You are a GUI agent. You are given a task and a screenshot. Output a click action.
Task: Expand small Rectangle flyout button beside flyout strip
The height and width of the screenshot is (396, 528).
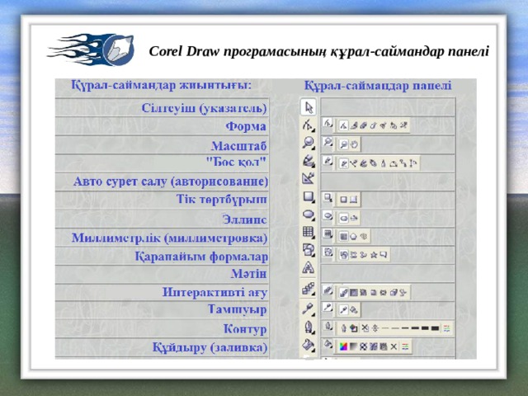328,197
